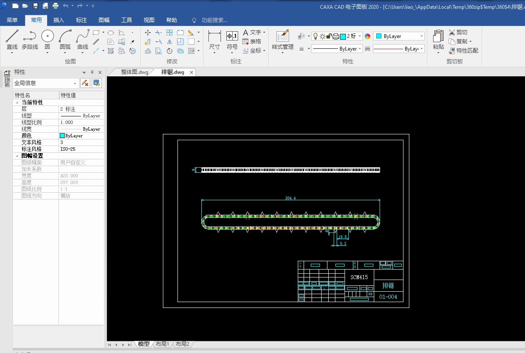The image size is (525, 353).
Task: Click the quick select icon in 特性 panel
Action: coord(97,83)
